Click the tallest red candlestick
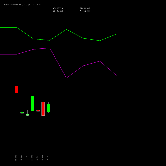 [43, 109]
